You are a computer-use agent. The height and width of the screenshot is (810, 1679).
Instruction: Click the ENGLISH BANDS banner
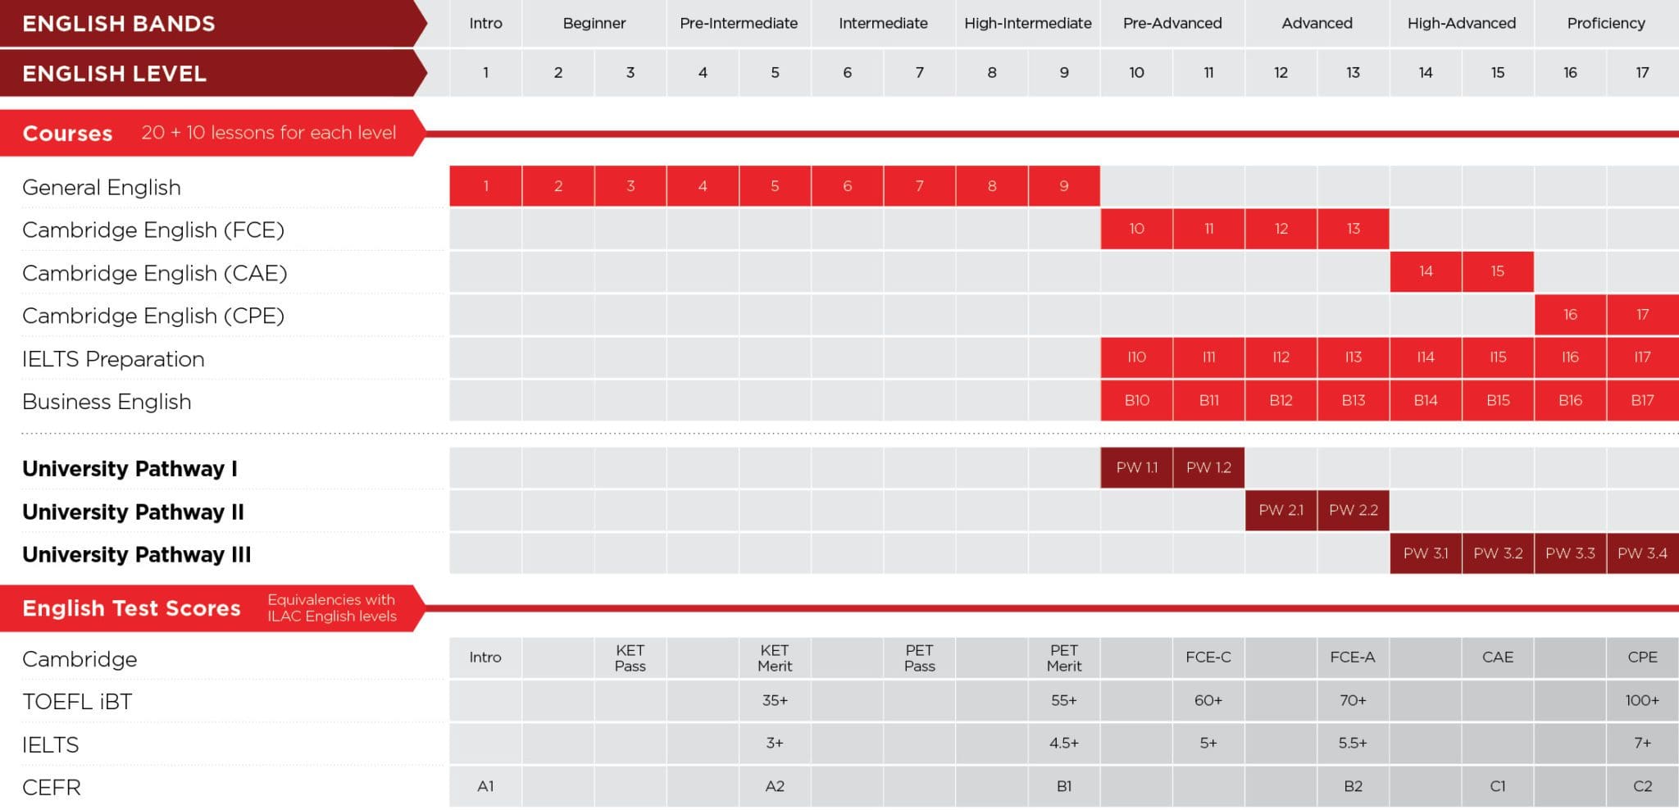[x=119, y=24]
